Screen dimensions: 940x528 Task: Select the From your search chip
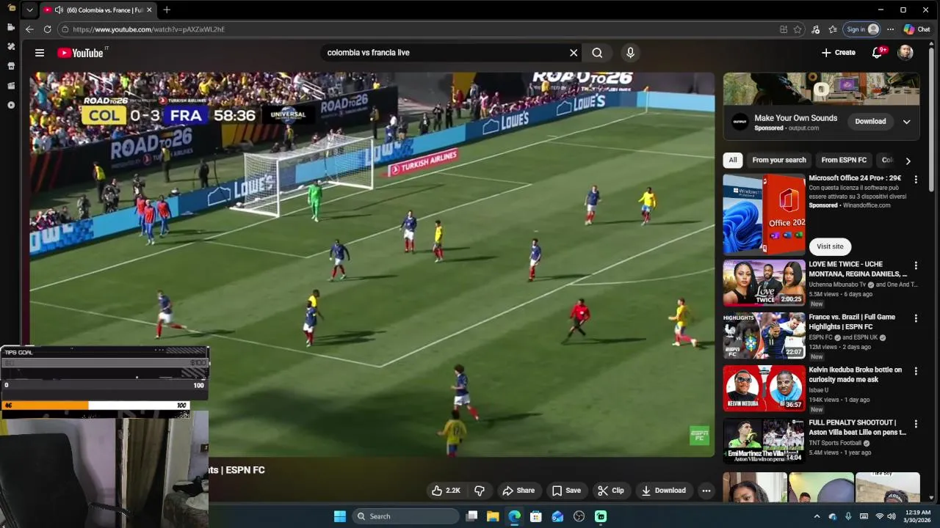click(x=778, y=160)
